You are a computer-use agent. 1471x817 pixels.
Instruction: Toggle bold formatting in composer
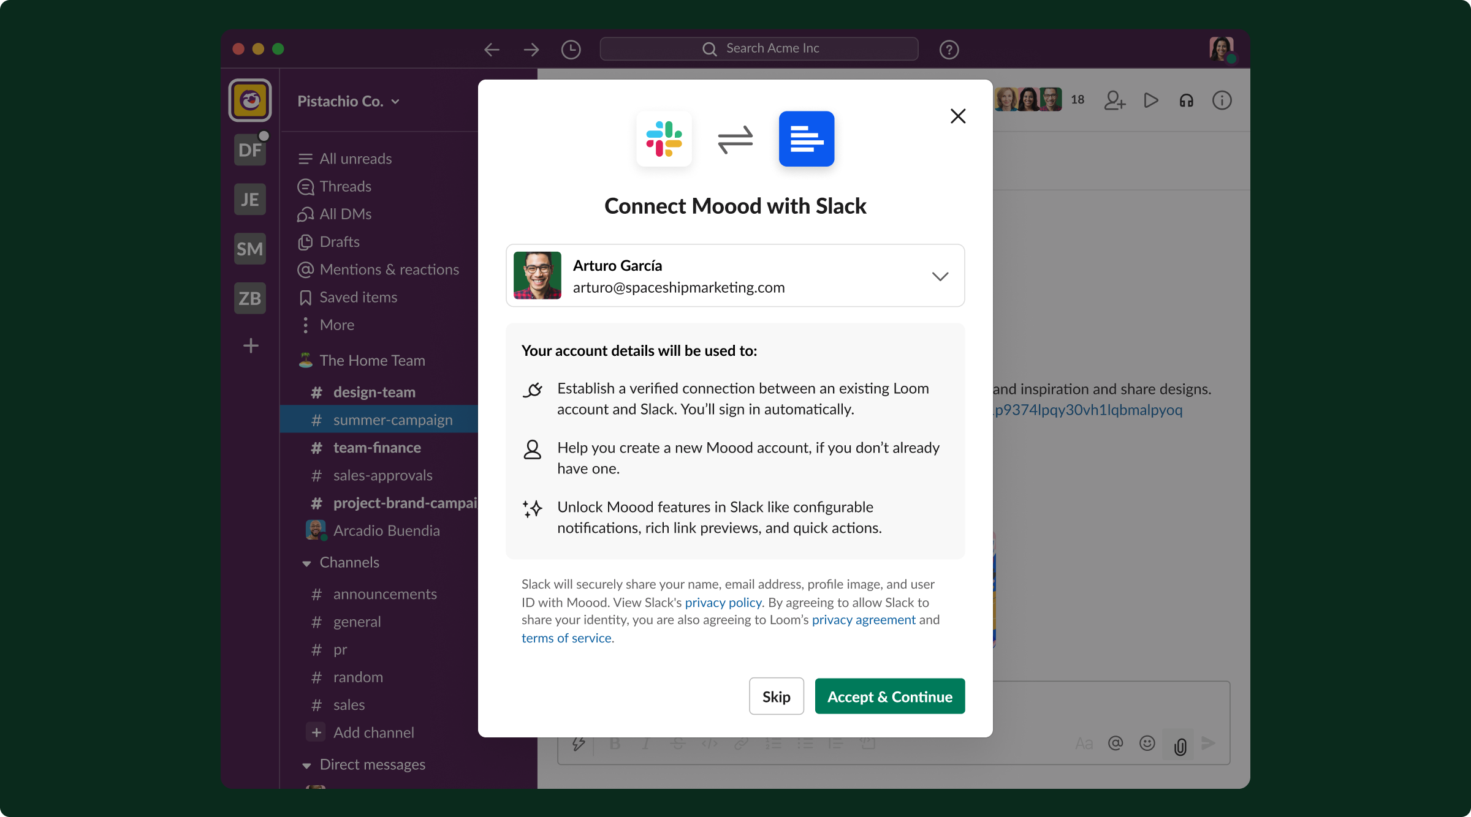(615, 744)
